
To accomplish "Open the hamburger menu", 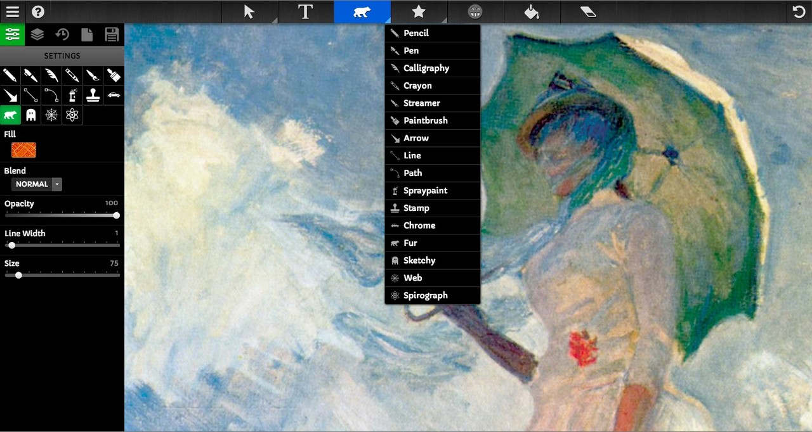I will [x=13, y=11].
